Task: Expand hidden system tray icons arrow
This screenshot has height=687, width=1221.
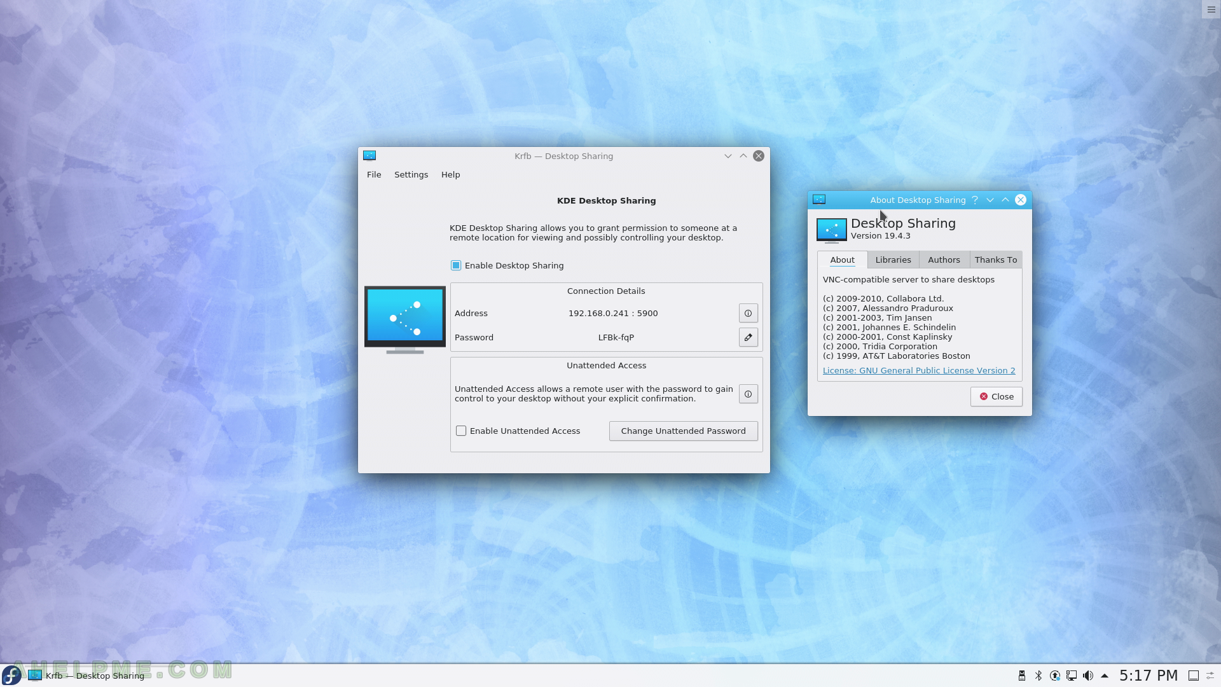Action: [x=1105, y=676]
